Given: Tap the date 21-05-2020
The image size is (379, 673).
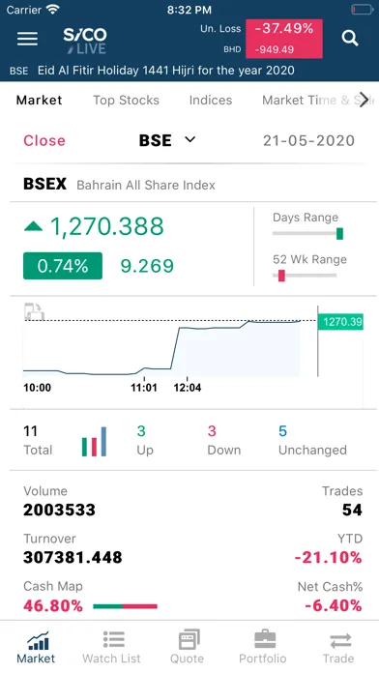Looking at the screenshot, I should point(309,140).
